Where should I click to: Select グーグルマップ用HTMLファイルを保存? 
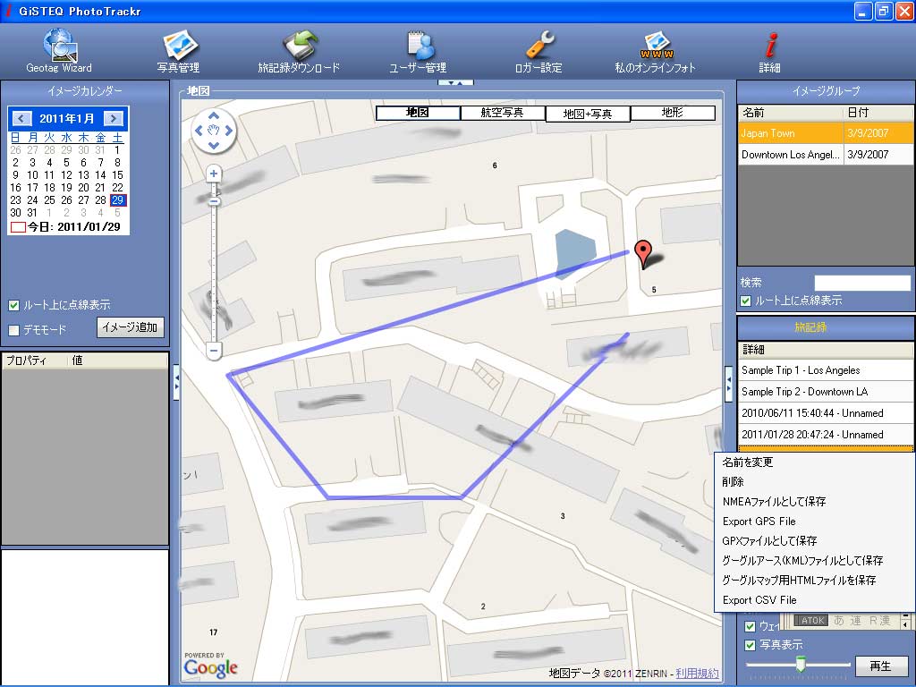pyautogui.click(x=814, y=580)
